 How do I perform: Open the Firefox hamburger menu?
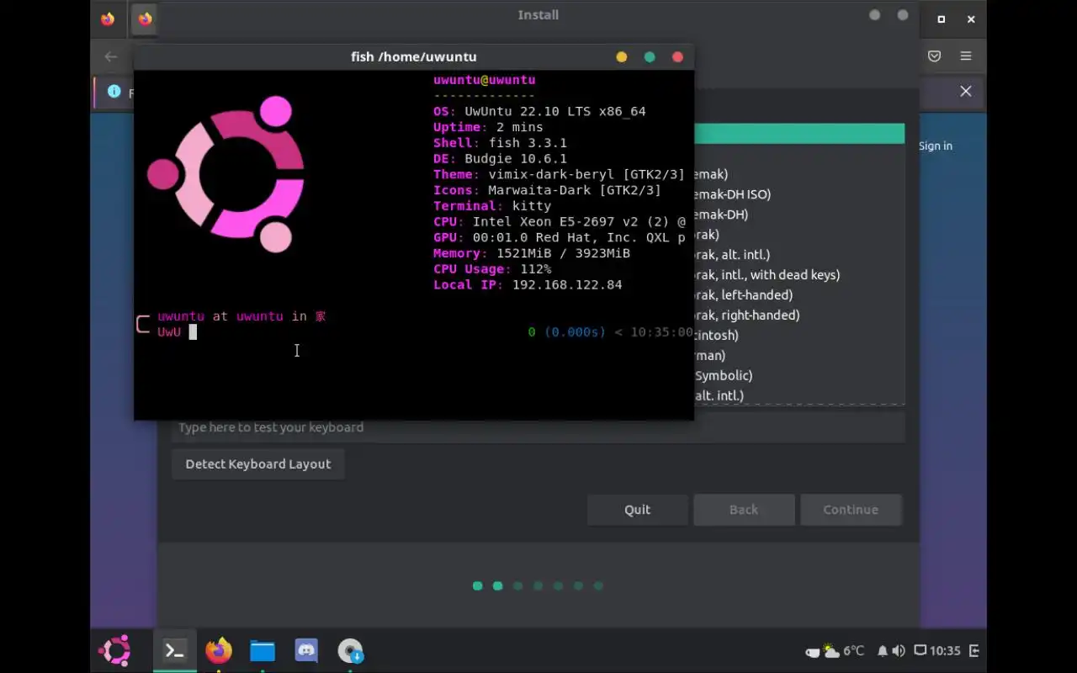(966, 56)
